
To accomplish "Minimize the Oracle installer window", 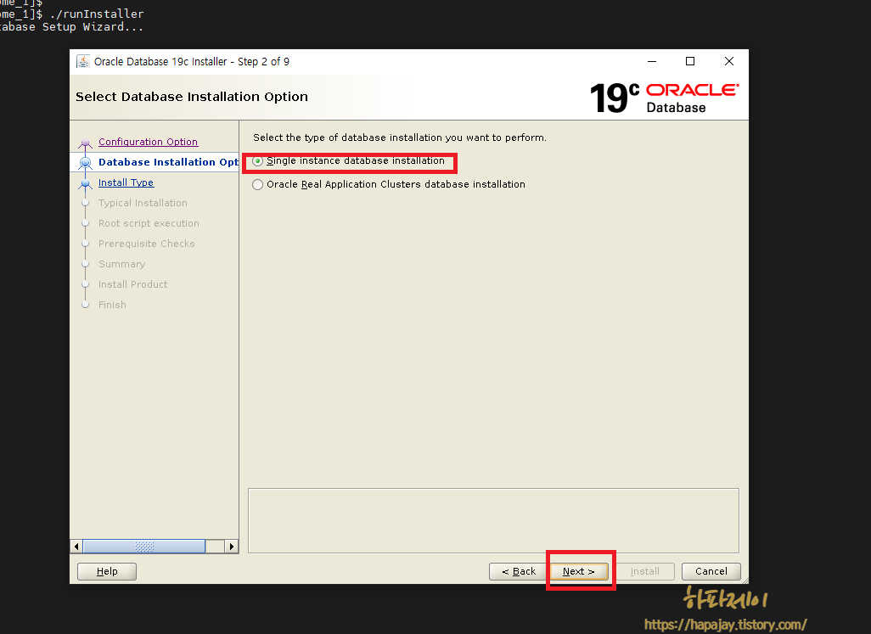I will [x=652, y=61].
